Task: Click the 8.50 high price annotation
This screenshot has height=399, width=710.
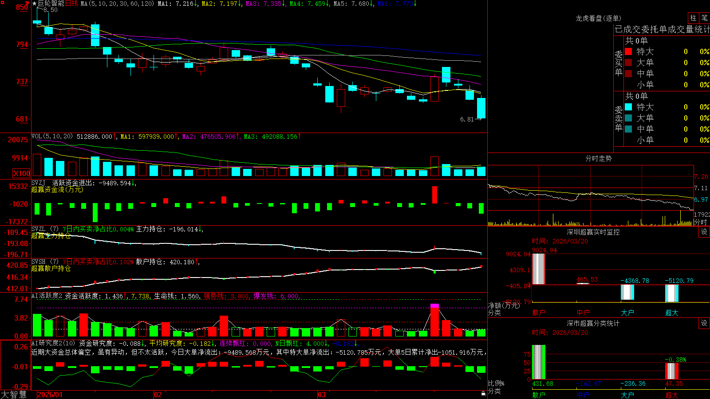Action: pos(50,10)
